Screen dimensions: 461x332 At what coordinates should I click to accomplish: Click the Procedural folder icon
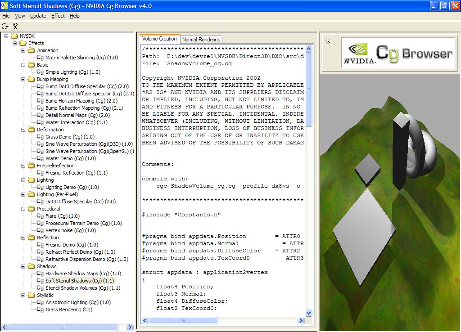[32, 209]
